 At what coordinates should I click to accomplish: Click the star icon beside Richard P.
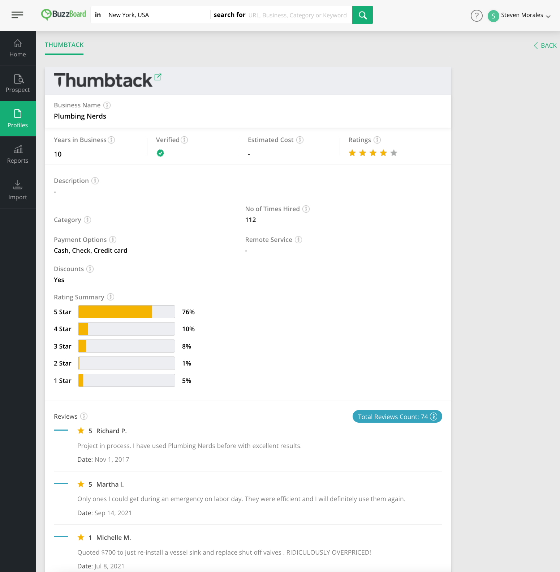(81, 431)
